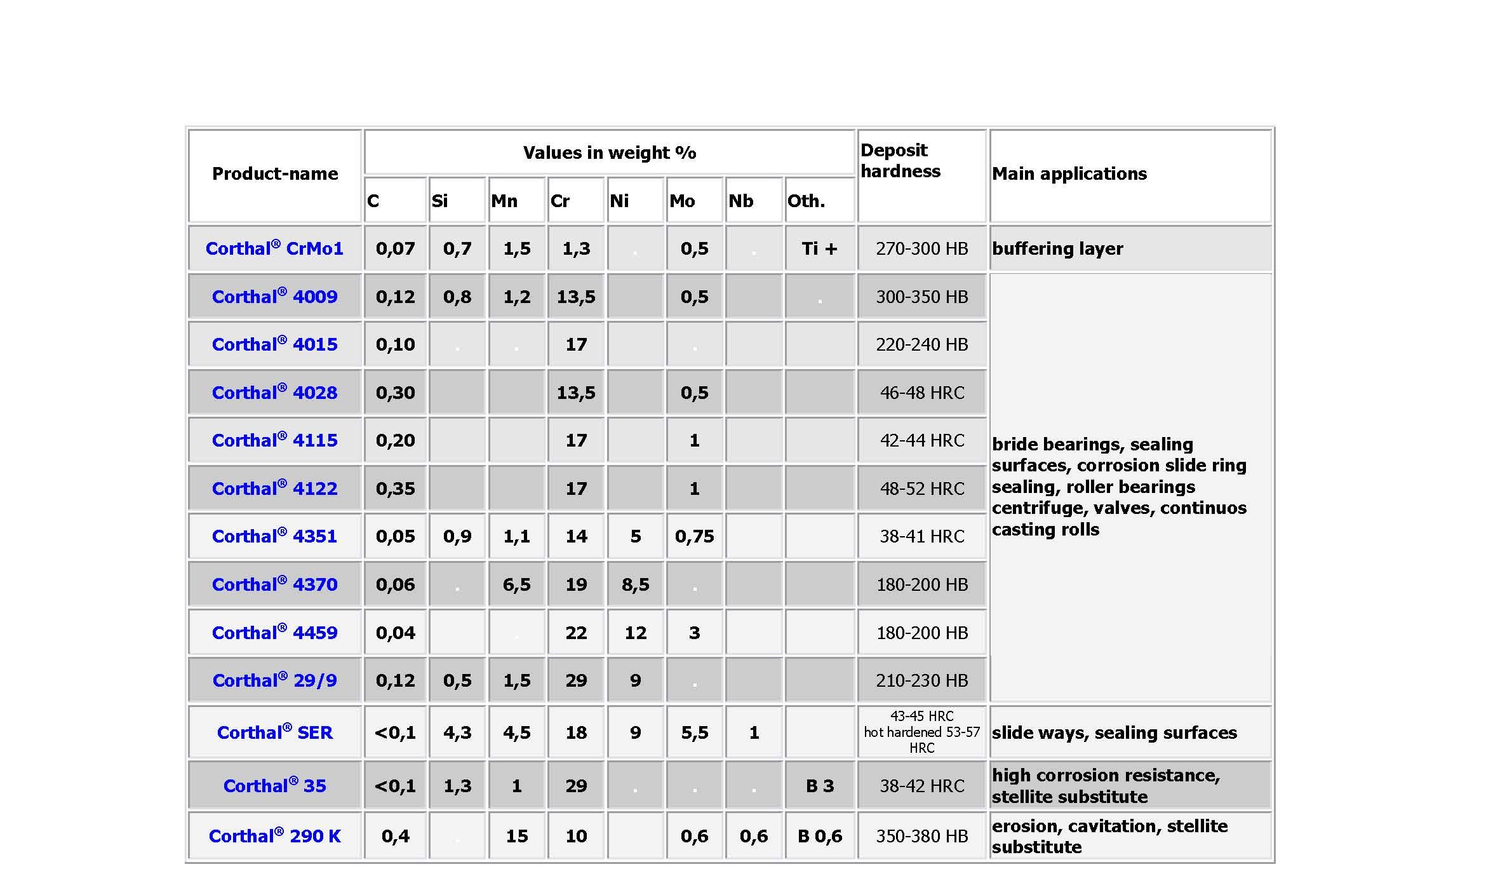Open the Corthal SER product link

point(274,732)
